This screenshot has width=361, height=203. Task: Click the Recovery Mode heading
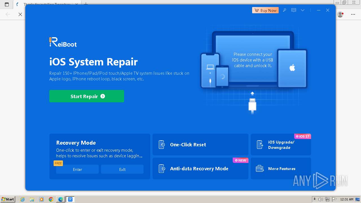[76, 143]
